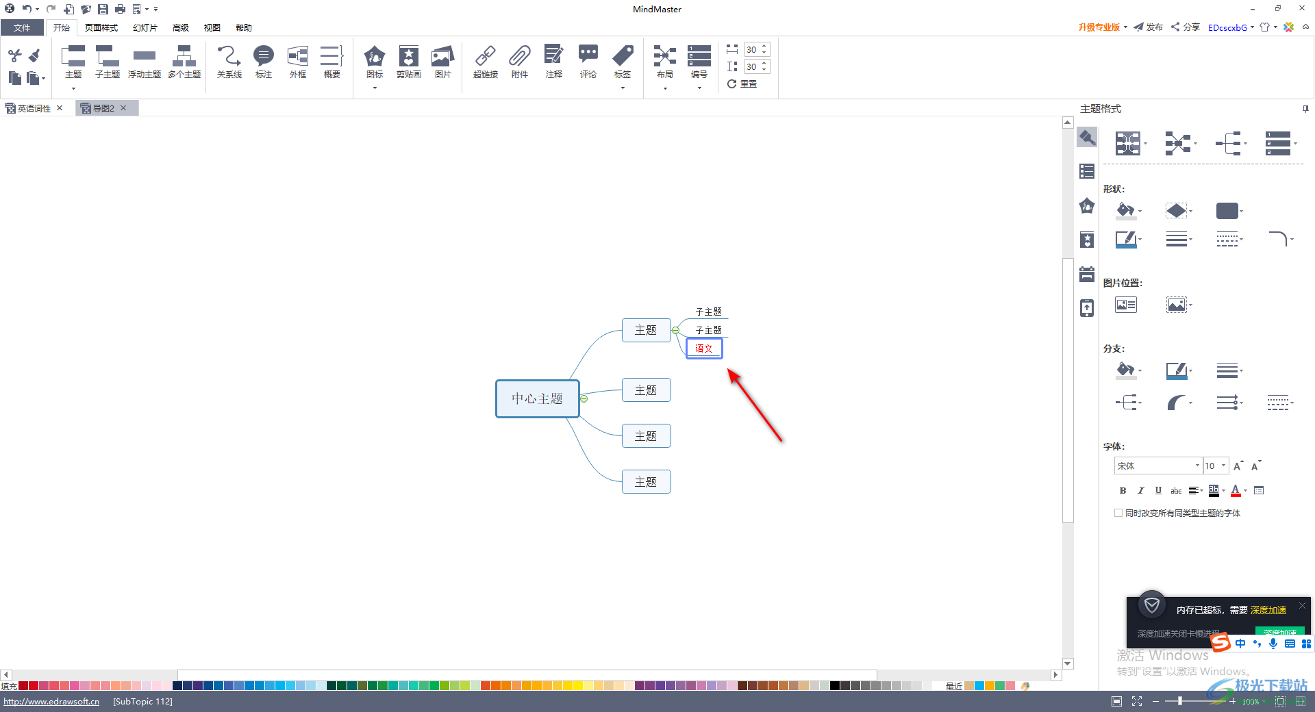Pin the 主题格式 panel

1305,109
